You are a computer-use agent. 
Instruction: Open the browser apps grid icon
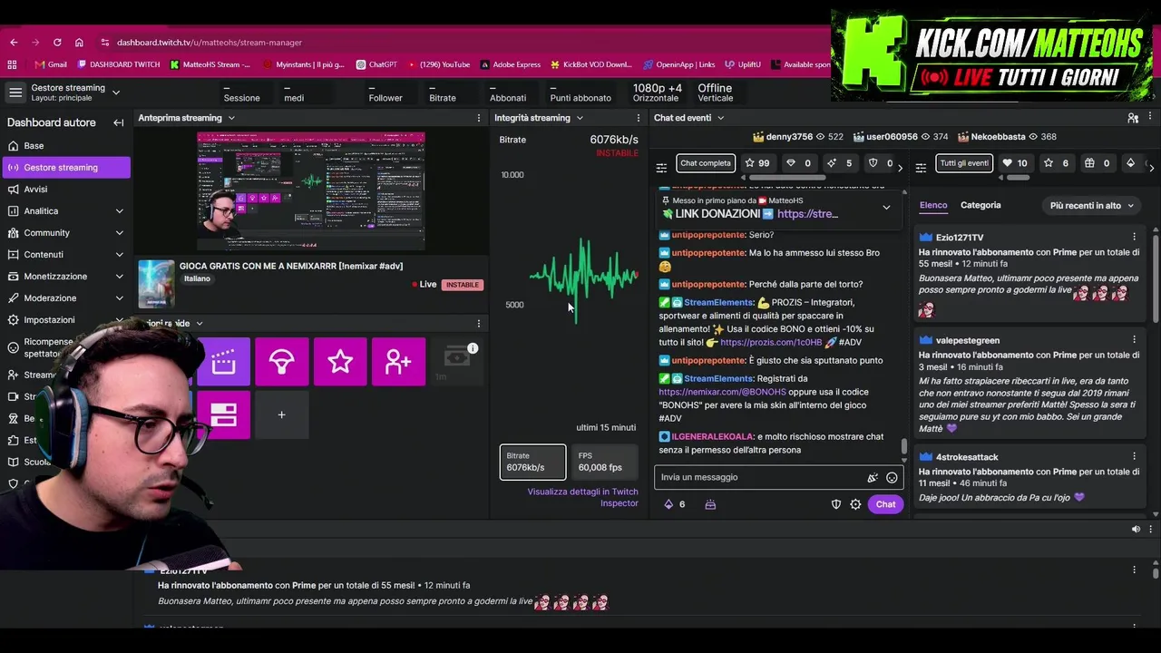pos(12,64)
